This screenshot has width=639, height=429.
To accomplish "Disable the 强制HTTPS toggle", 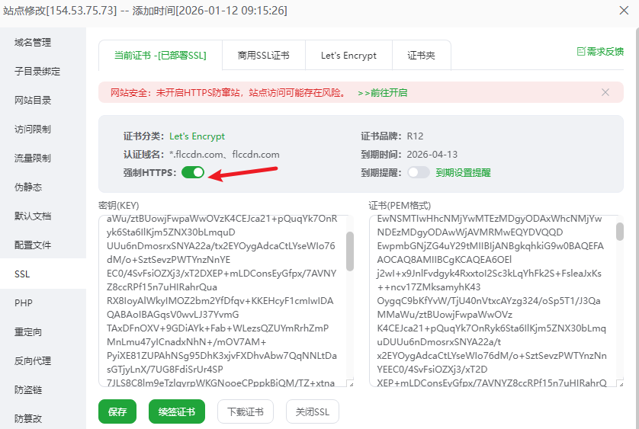I will (193, 172).
